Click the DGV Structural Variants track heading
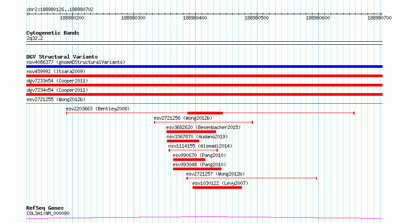This screenshot has width=395, height=223. (x=62, y=57)
